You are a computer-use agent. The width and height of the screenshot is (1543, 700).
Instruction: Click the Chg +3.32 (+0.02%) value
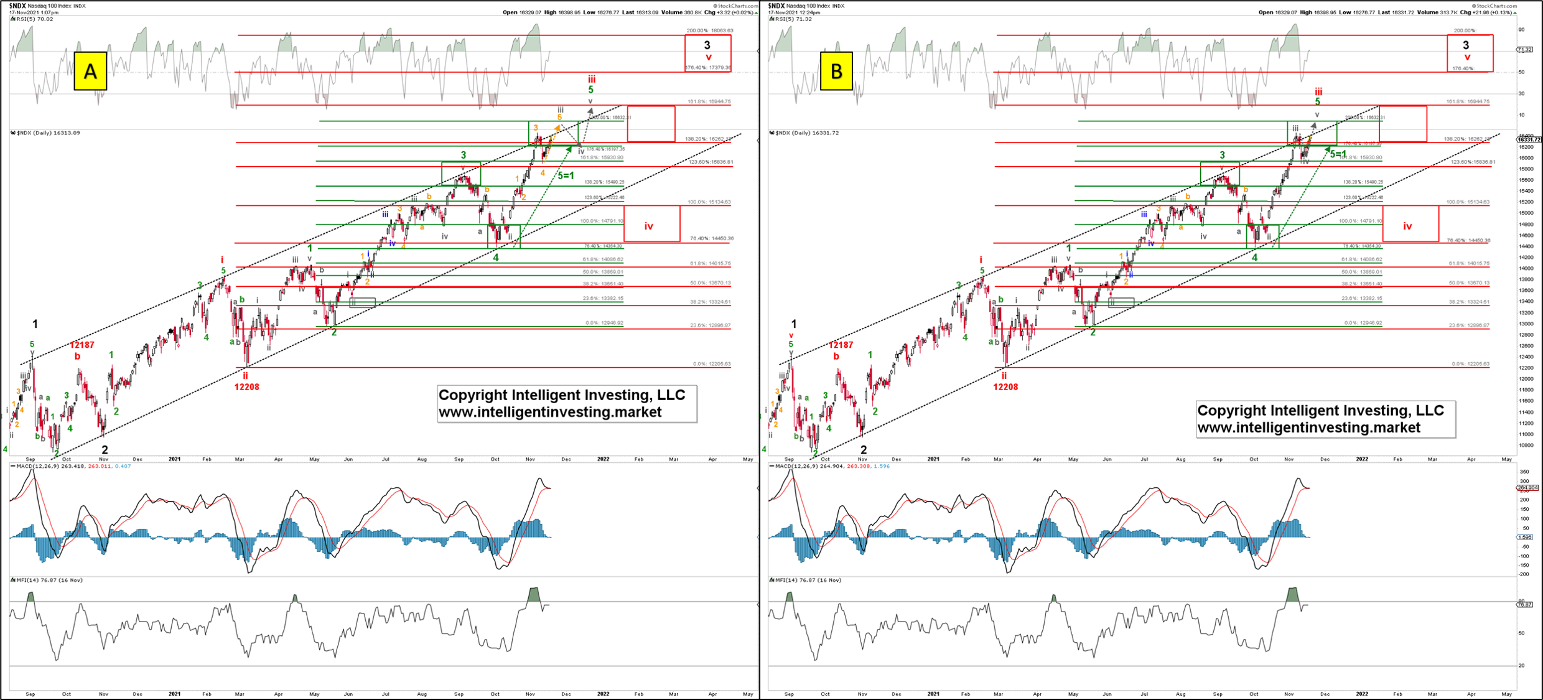click(729, 12)
